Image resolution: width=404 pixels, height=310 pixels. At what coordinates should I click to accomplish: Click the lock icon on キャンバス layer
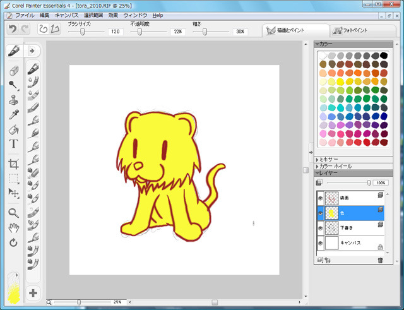click(380, 247)
